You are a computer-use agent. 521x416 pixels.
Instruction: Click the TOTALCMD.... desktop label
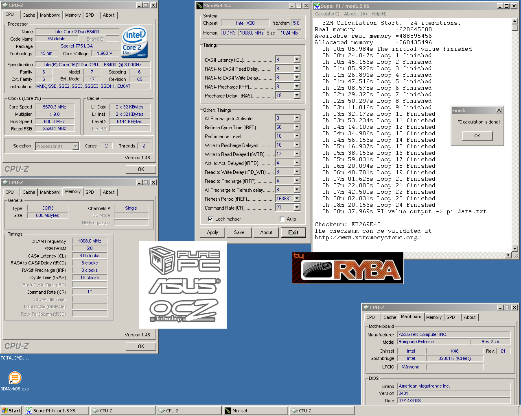point(15,358)
